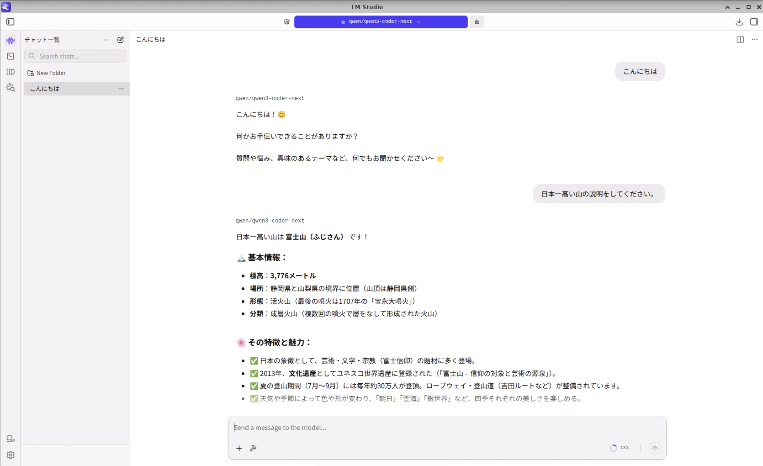Open chat list options menu
This screenshot has width=763, height=466.
[106, 40]
